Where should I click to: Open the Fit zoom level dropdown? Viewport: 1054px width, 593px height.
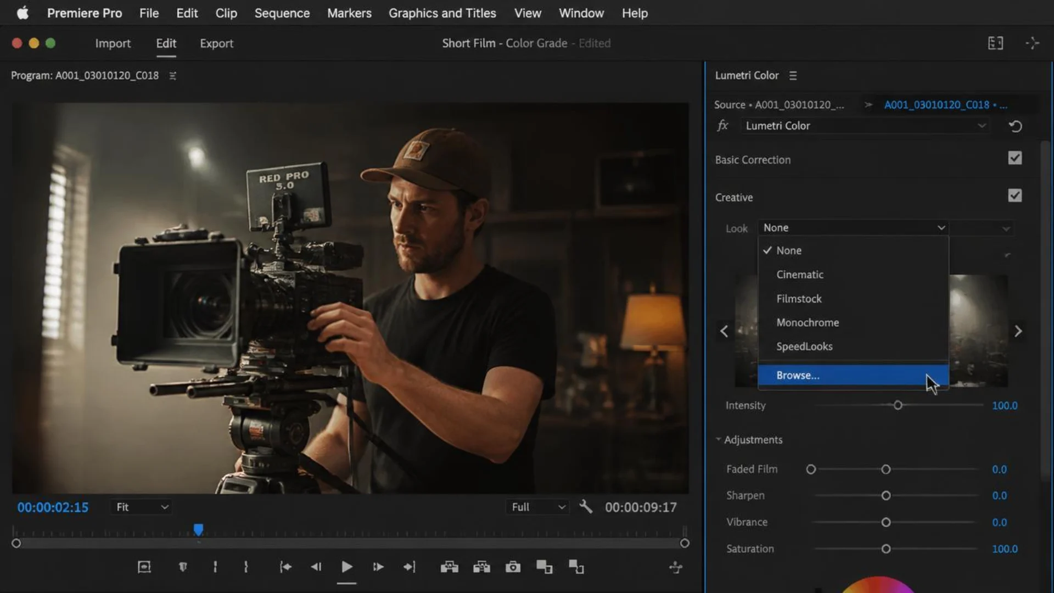[x=141, y=507]
